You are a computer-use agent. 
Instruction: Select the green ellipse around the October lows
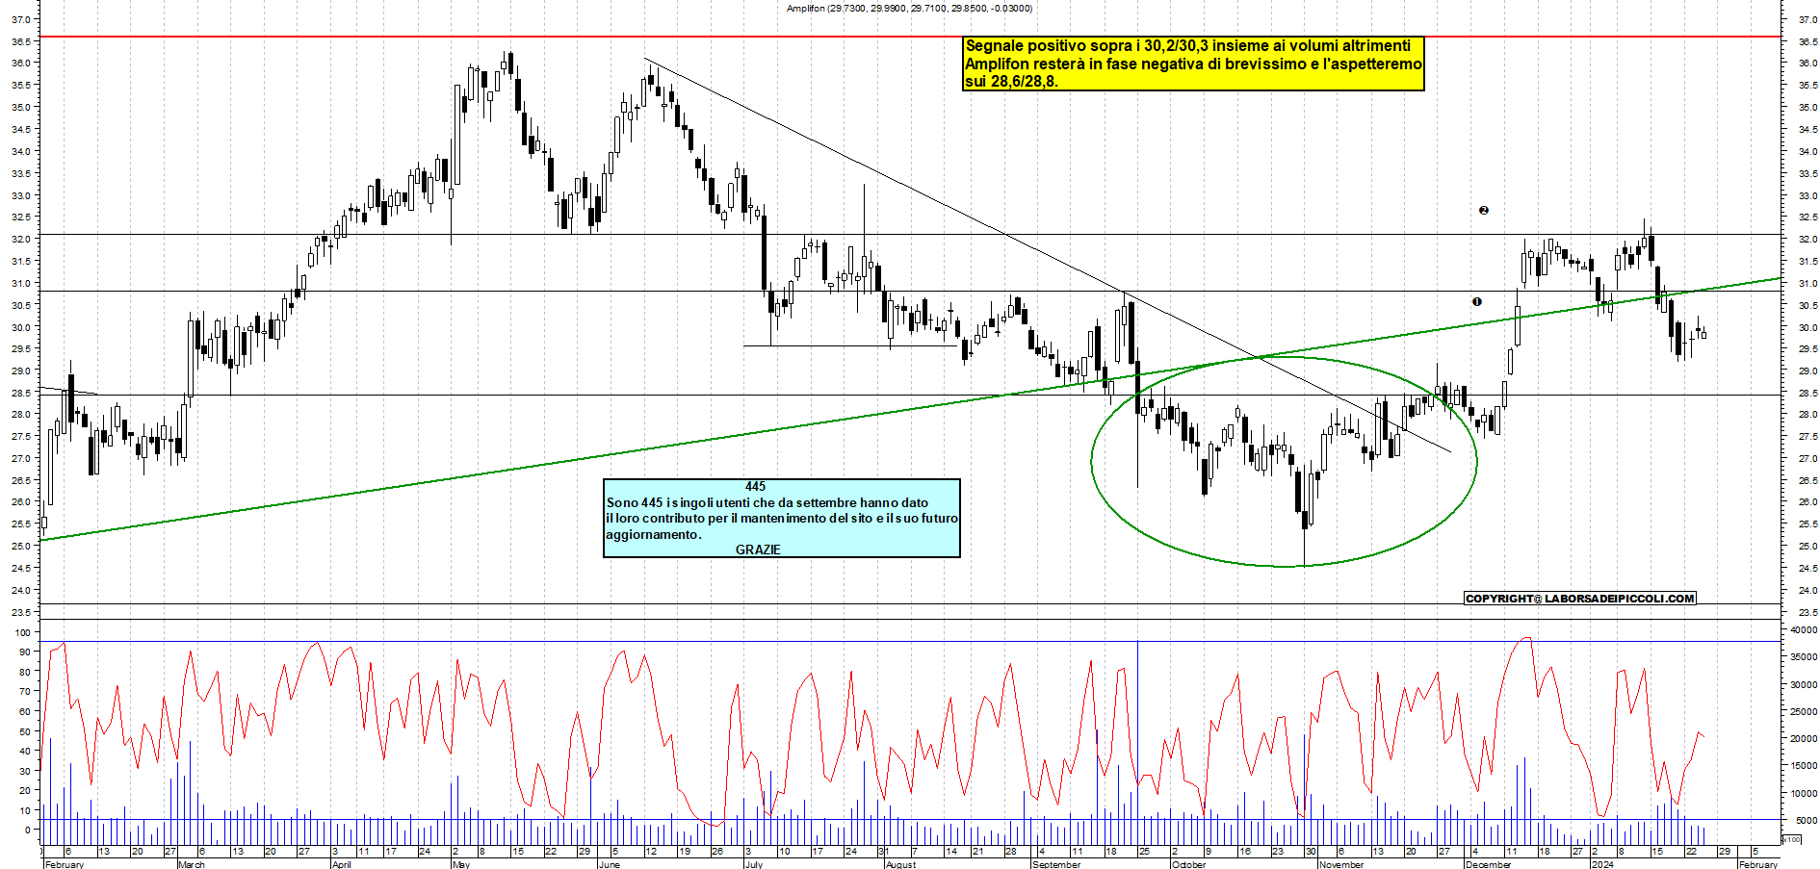pos(1284,462)
